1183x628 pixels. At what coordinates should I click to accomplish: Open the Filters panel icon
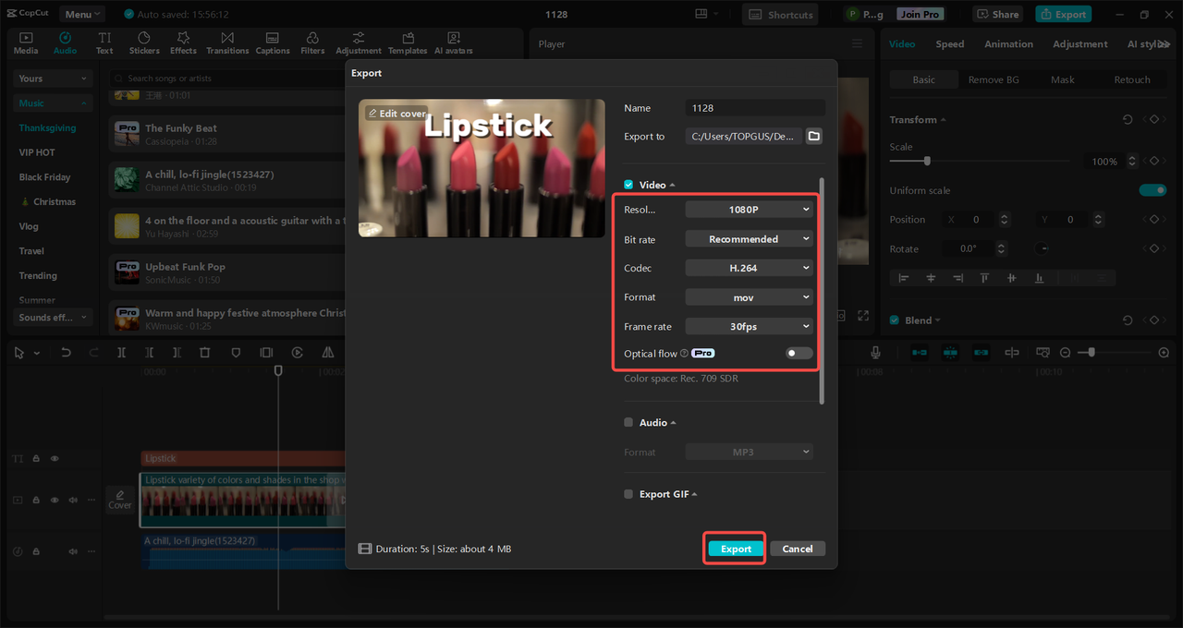[x=312, y=42]
